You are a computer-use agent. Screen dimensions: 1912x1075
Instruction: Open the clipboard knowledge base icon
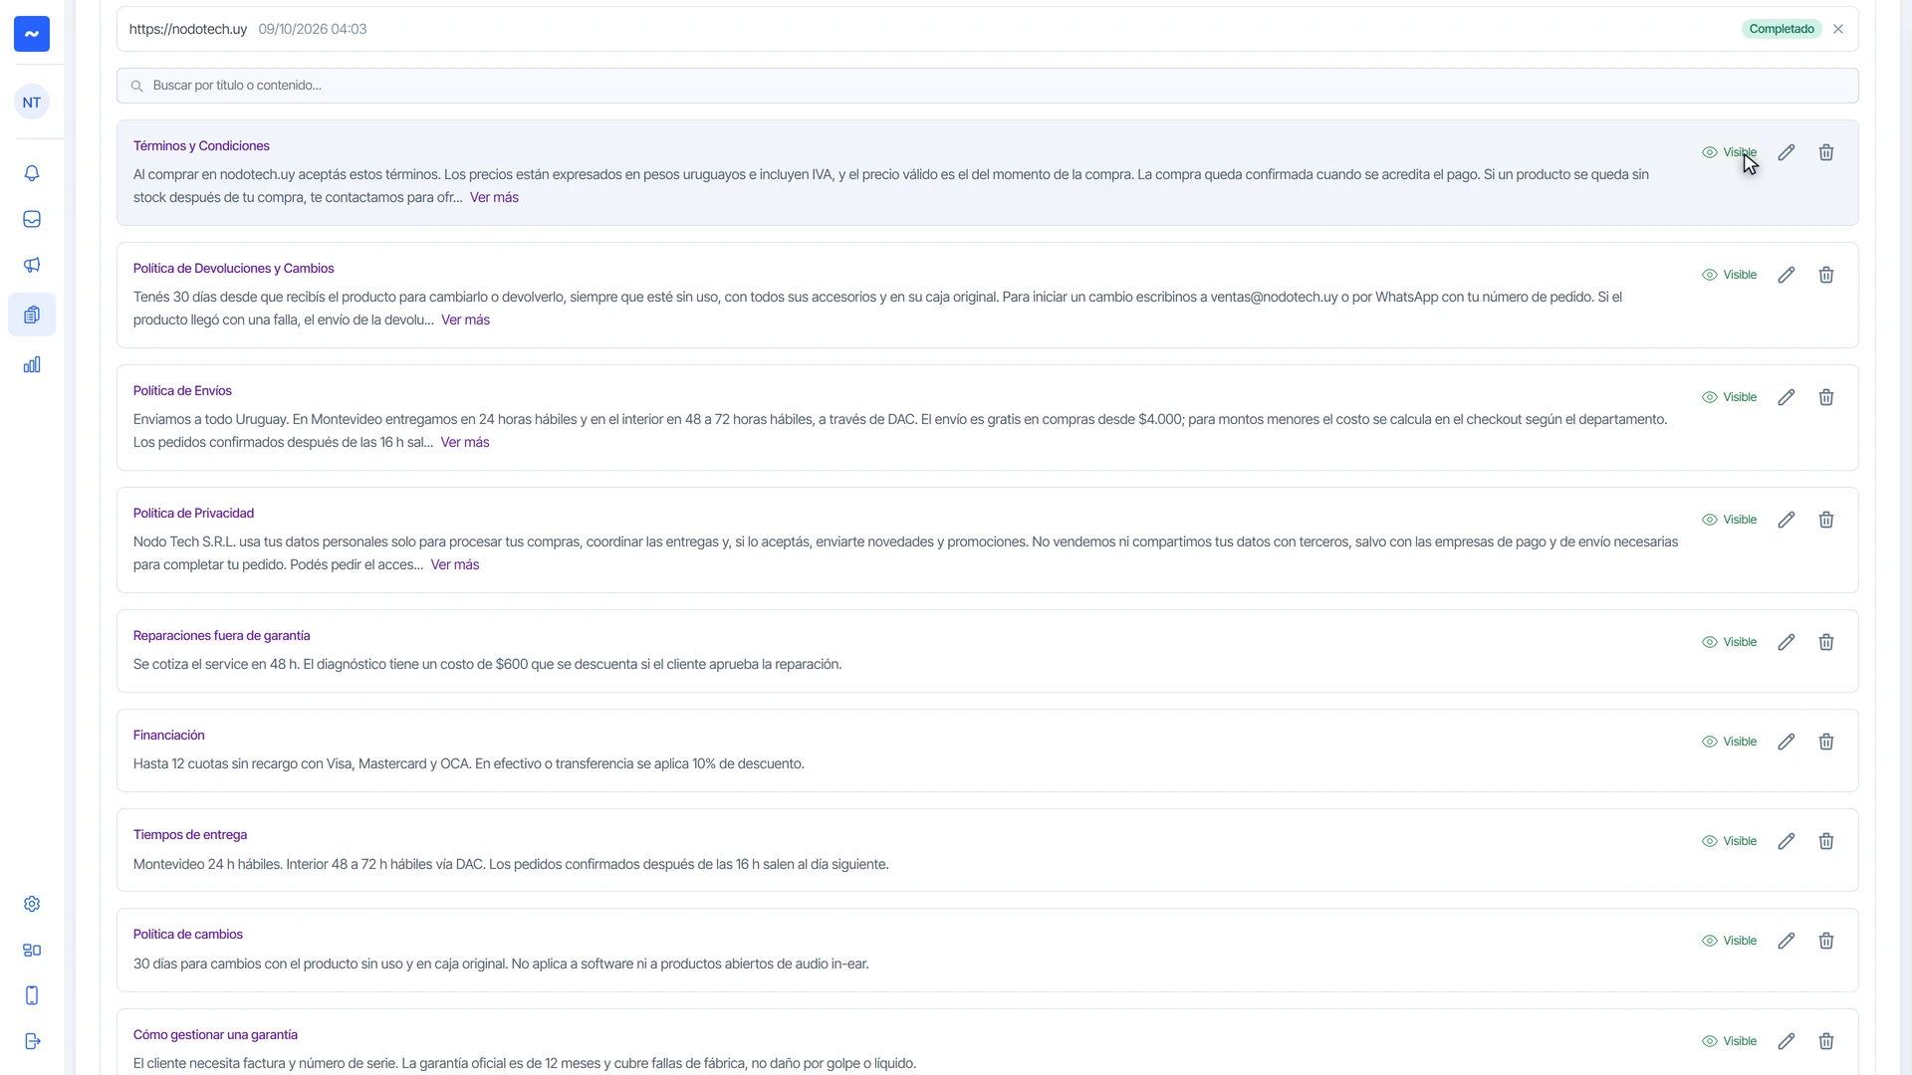(x=32, y=315)
